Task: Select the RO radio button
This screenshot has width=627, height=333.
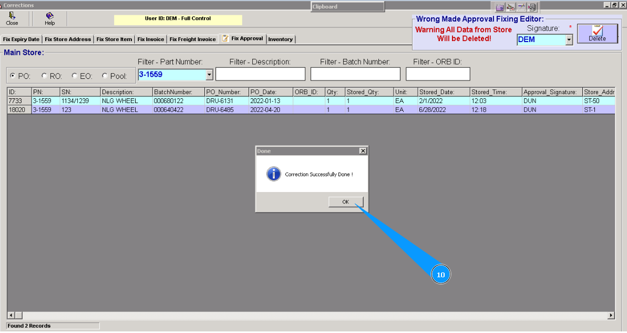Action: tap(44, 76)
